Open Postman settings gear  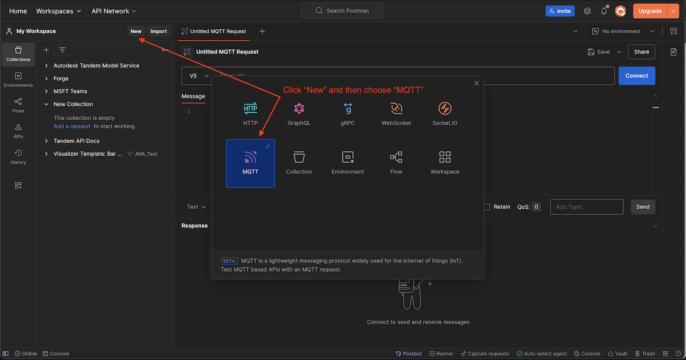coord(587,10)
